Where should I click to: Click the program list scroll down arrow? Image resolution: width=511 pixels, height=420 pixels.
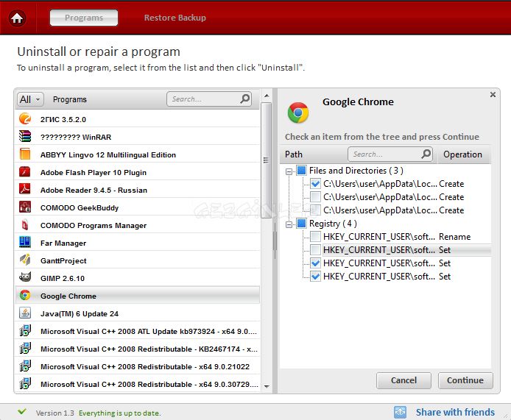pyautogui.click(x=267, y=386)
